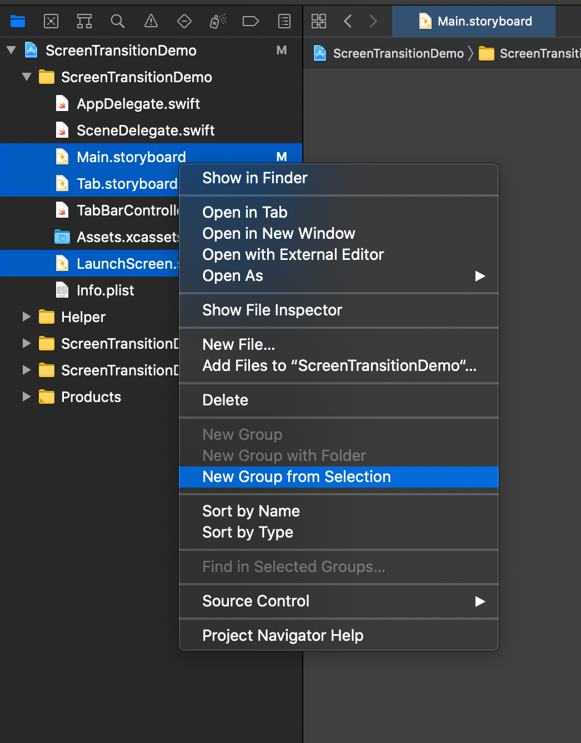
Task: Show the Issue navigator warning icon
Action: 151,22
